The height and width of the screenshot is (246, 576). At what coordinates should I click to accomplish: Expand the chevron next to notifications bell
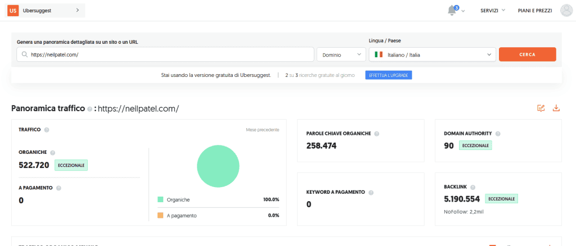click(x=463, y=11)
